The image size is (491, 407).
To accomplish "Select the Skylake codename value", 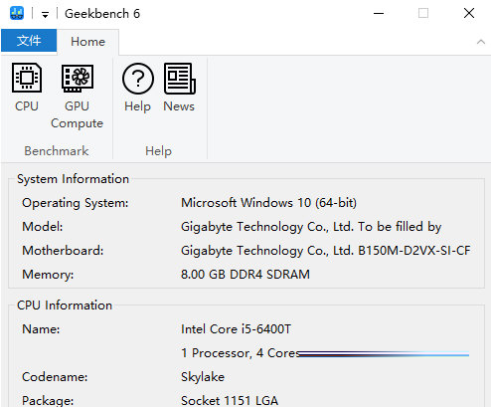I will coord(203,377).
